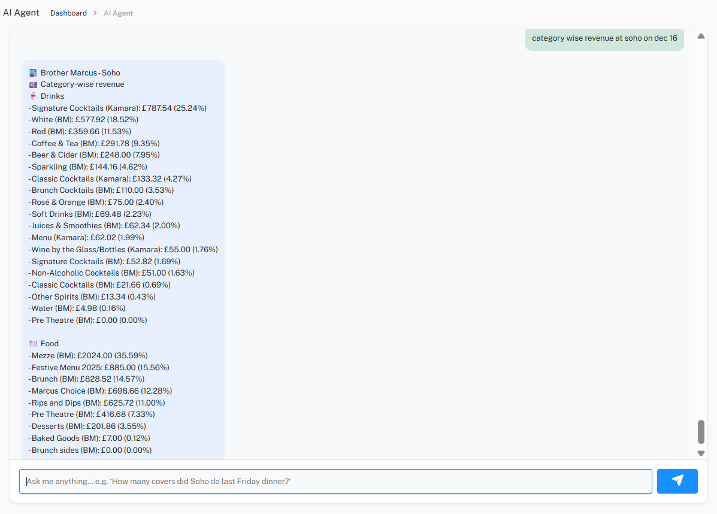The height and width of the screenshot is (514, 717).
Task: Click the Brunch (BM) £828.52 line
Action: [x=86, y=379]
